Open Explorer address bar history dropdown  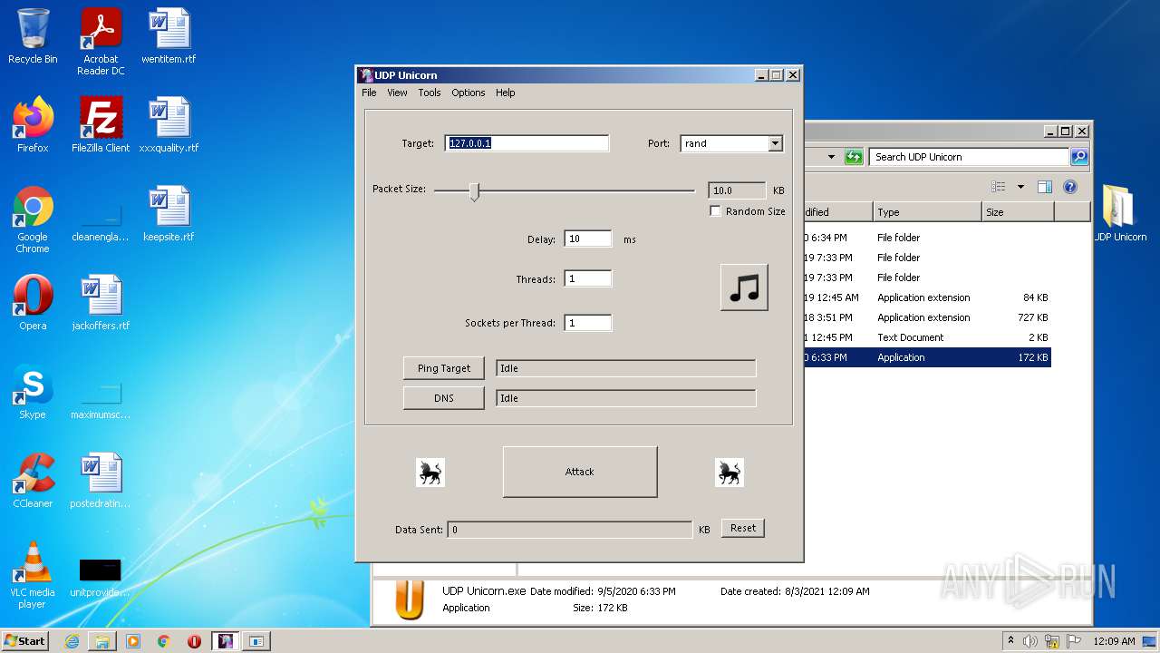point(831,157)
